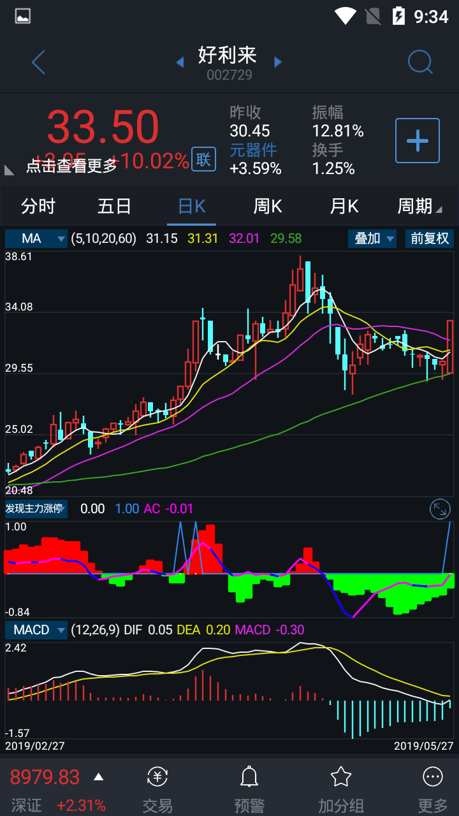Tap 加分组 star icon

341,776
